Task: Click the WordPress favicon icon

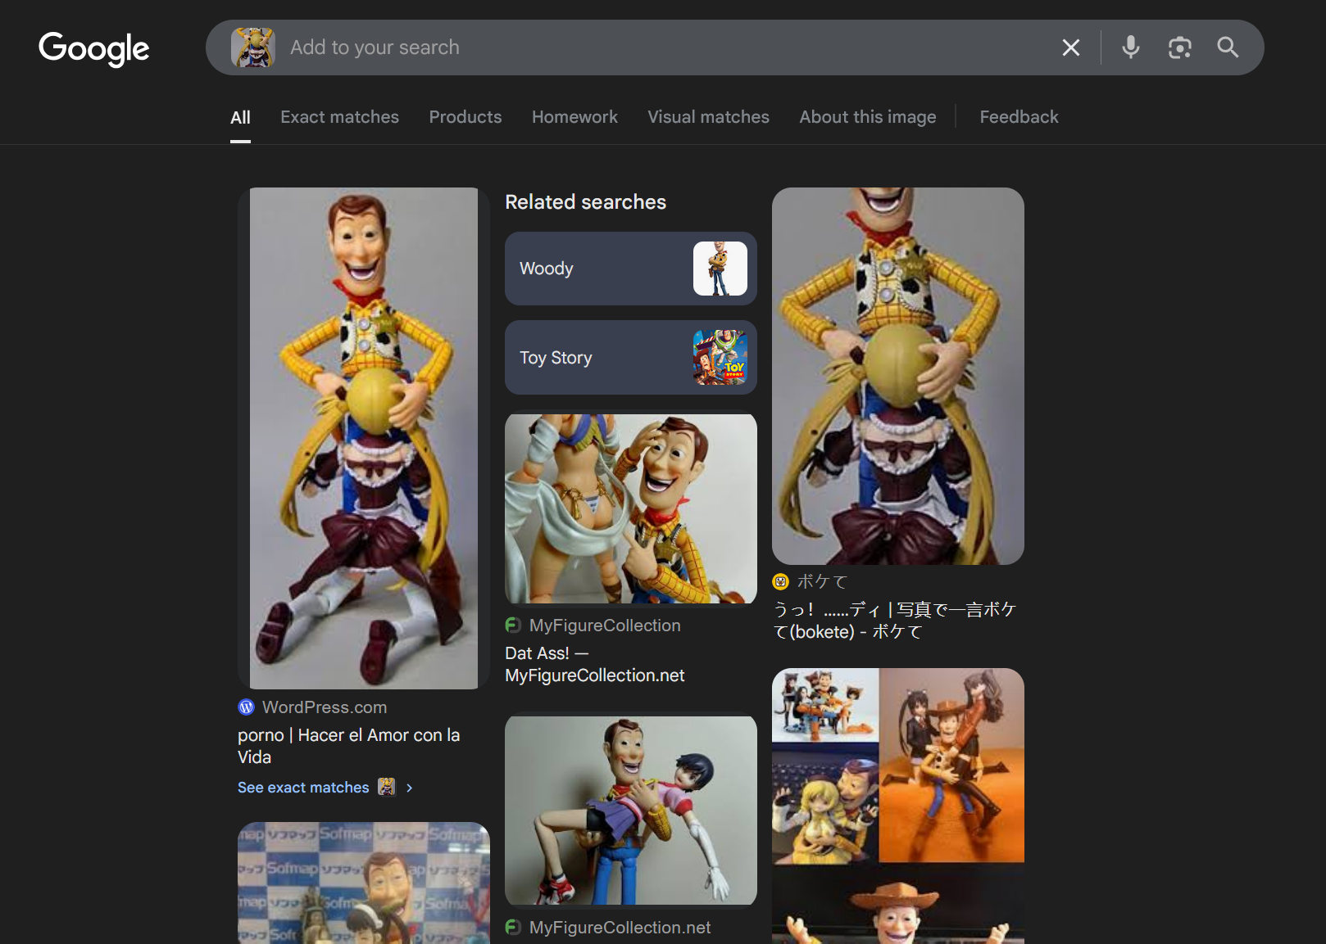Action: click(246, 707)
